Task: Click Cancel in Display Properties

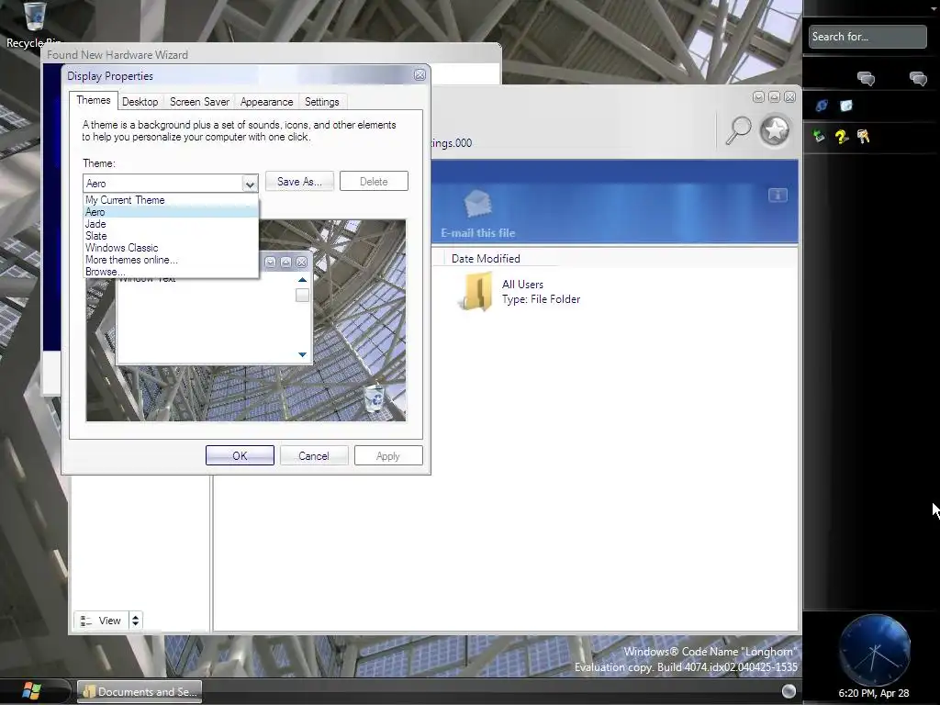Action: pos(314,455)
